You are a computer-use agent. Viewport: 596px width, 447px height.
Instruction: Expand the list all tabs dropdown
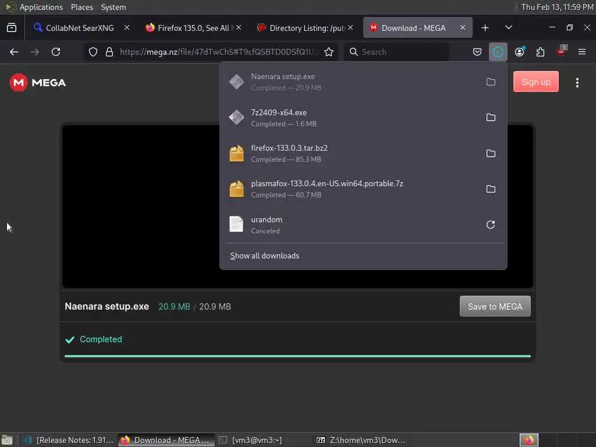pyautogui.click(x=509, y=27)
